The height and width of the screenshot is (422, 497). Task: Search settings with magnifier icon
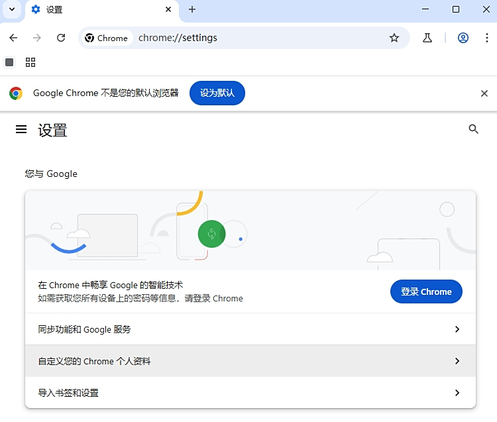[473, 129]
